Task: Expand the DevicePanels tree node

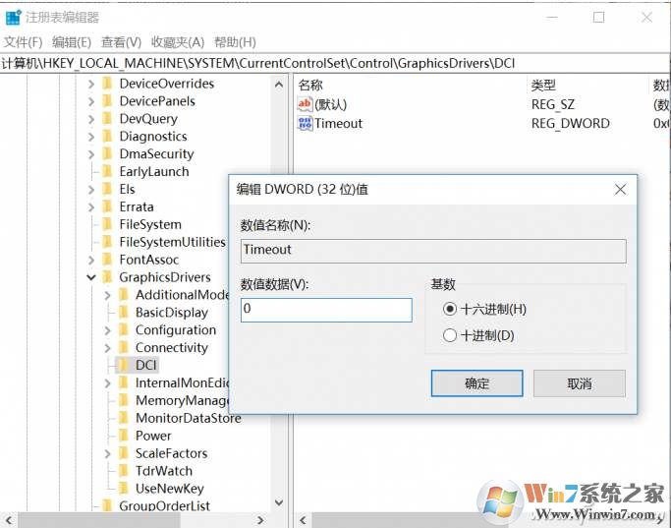Action: pos(90,101)
